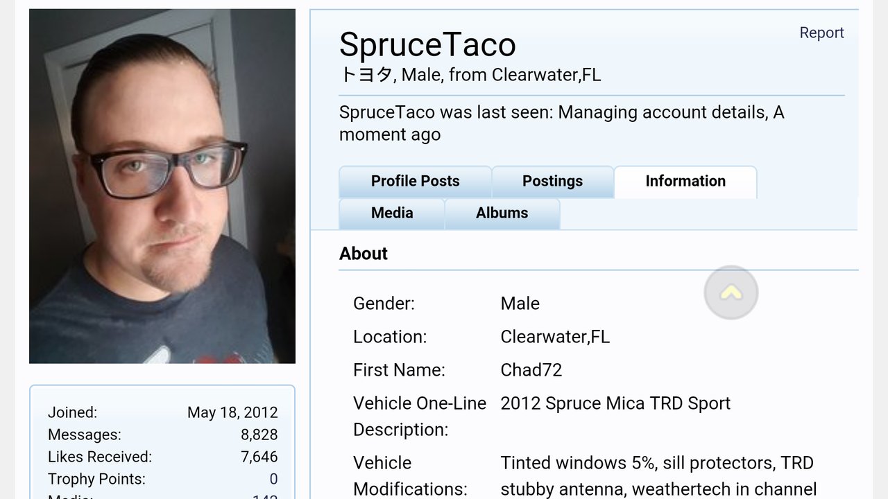Click the Likes Received count 7,646

259,457
